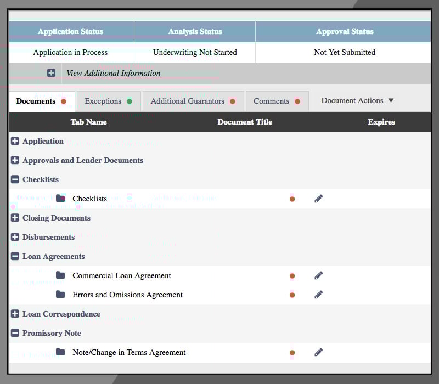Edit the Commercial Loan Agreement document
Image resolution: width=439 pixels, height=384 pixels.
tap(319, 275)
